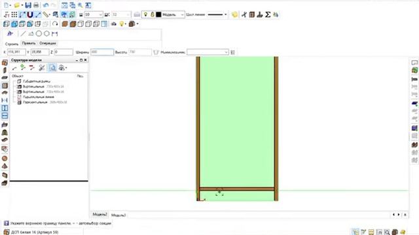Toggle the dotted grid display
Image resolution: width=419 pixels, height=235 pixels.
14,14
